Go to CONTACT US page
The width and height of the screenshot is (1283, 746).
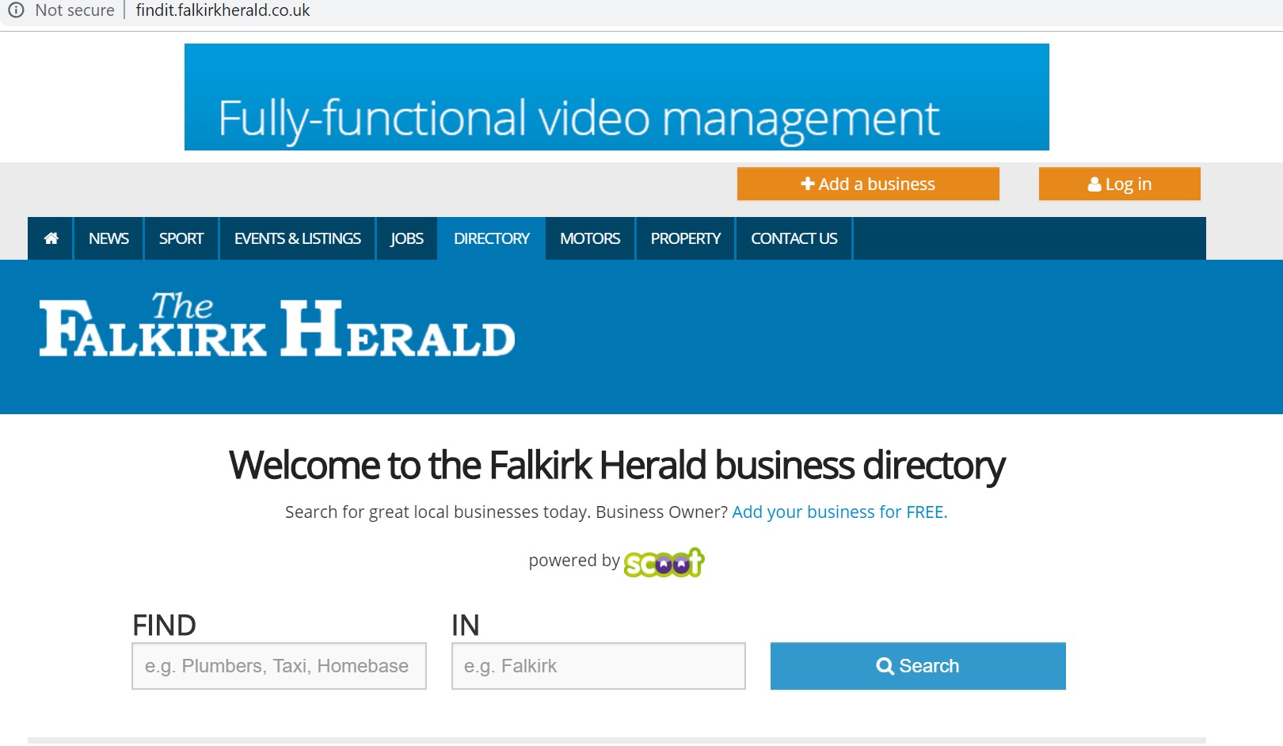794,238
